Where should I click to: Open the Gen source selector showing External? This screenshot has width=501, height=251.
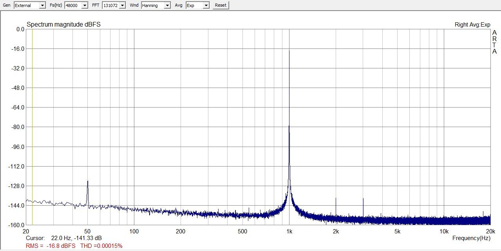[27, 5]
